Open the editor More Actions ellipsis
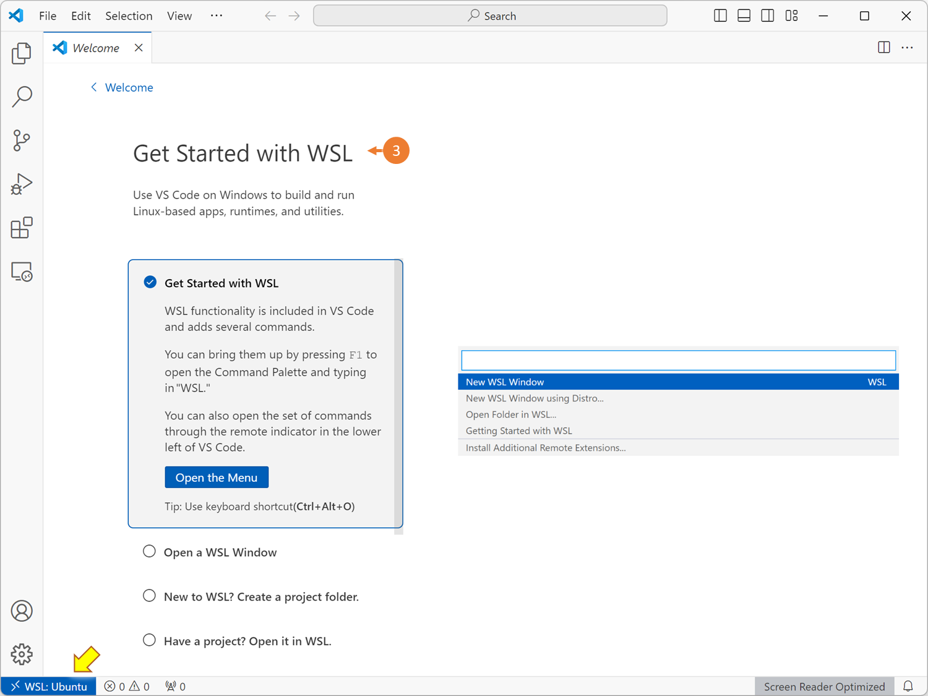The image size is (928, 696). (908, 48)
